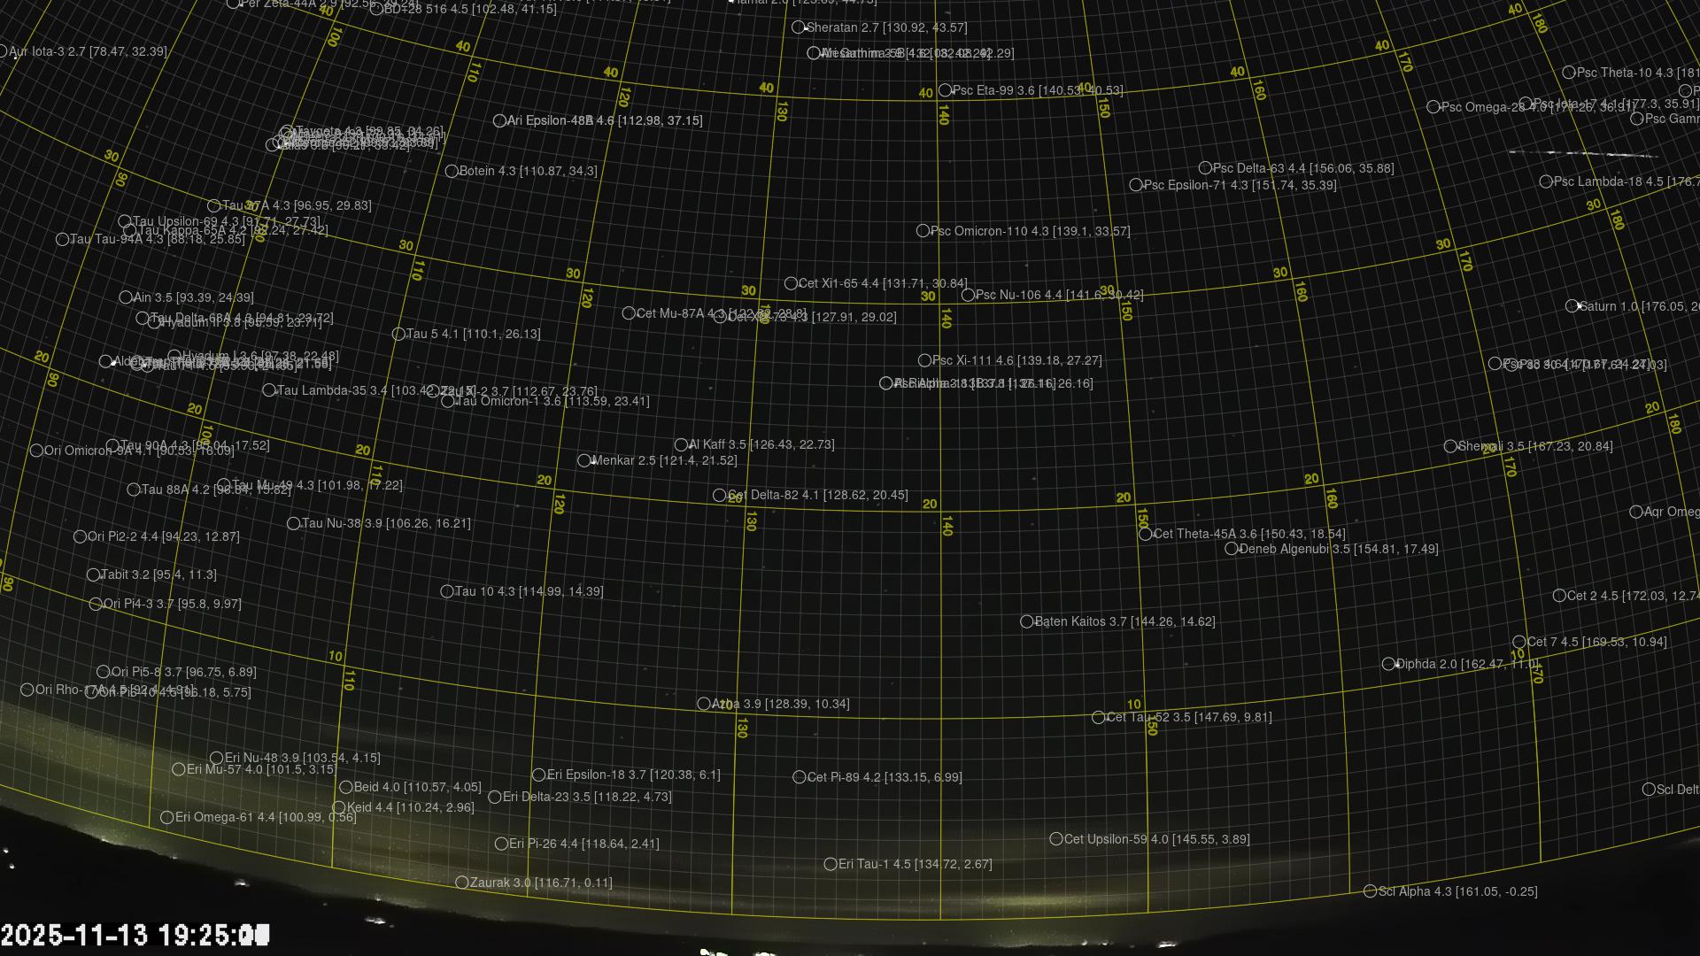Screen dimensions: 1700x956
Task: Select the Zaurak star marker
Action: 462,883
